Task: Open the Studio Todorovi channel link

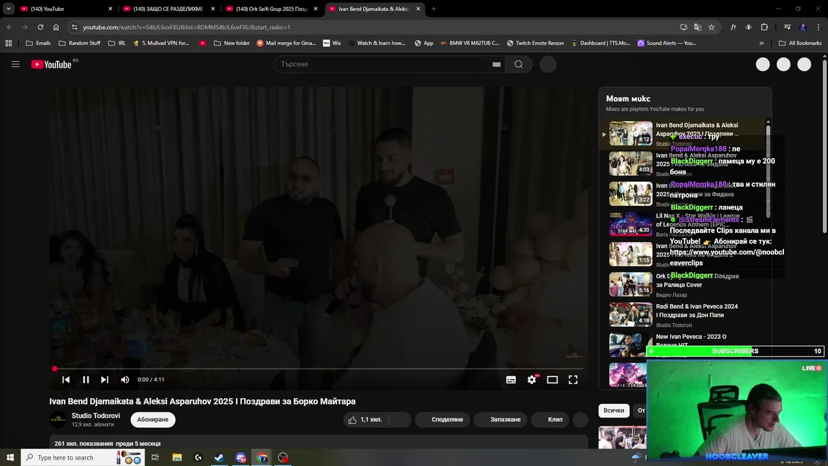Action: point(96,416)
